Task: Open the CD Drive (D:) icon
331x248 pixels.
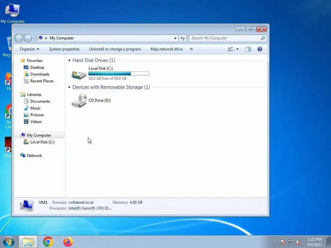Action: click(79, 101)
